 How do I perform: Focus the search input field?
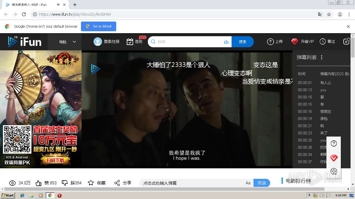pos(190,42)
